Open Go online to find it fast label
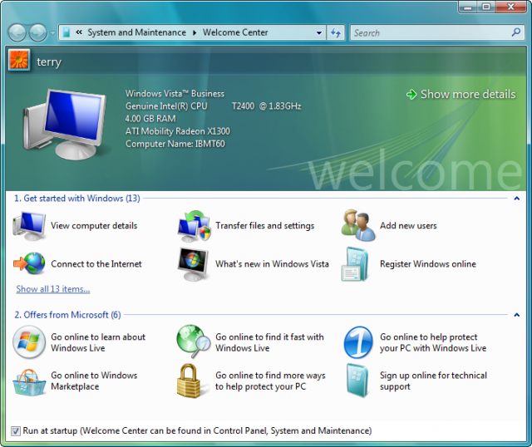 pyautogui.click(x=269, y=342)
